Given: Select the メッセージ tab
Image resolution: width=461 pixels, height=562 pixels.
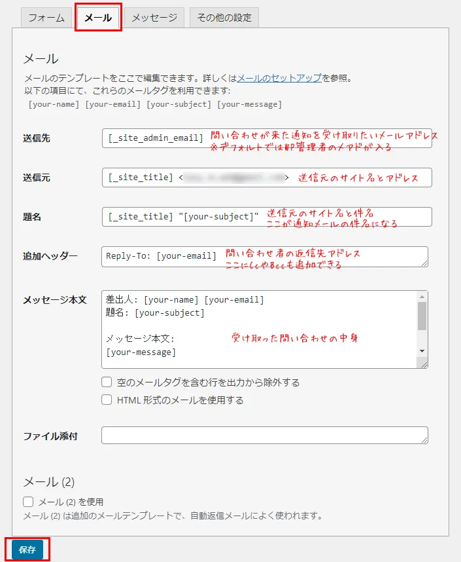Looking at the screenshot, I should 154,18.
